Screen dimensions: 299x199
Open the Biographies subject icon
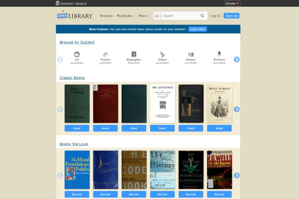click(134, 54)
